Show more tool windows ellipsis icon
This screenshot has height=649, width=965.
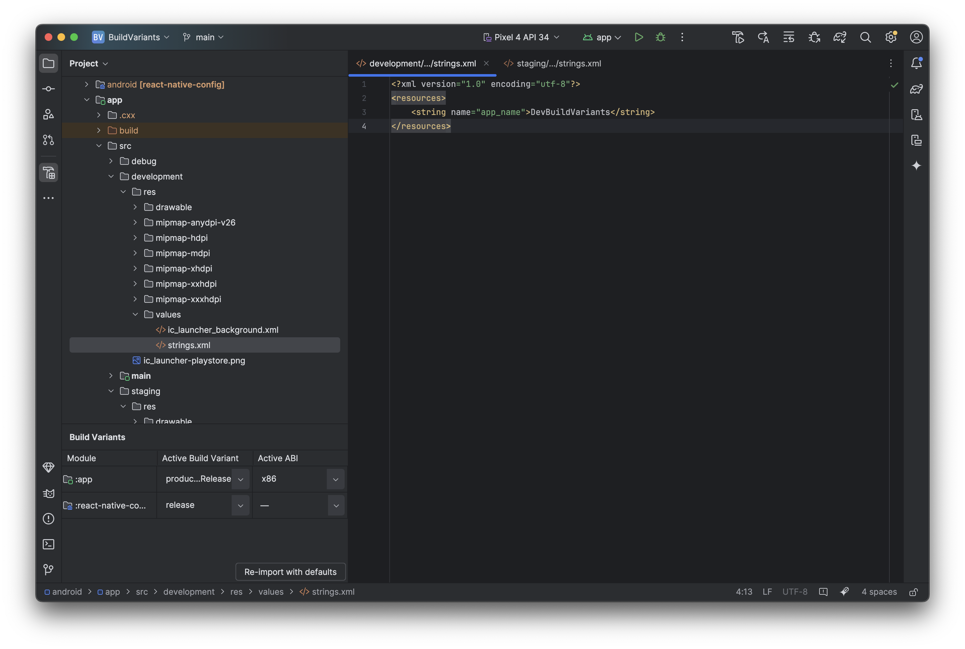[49, 198]
